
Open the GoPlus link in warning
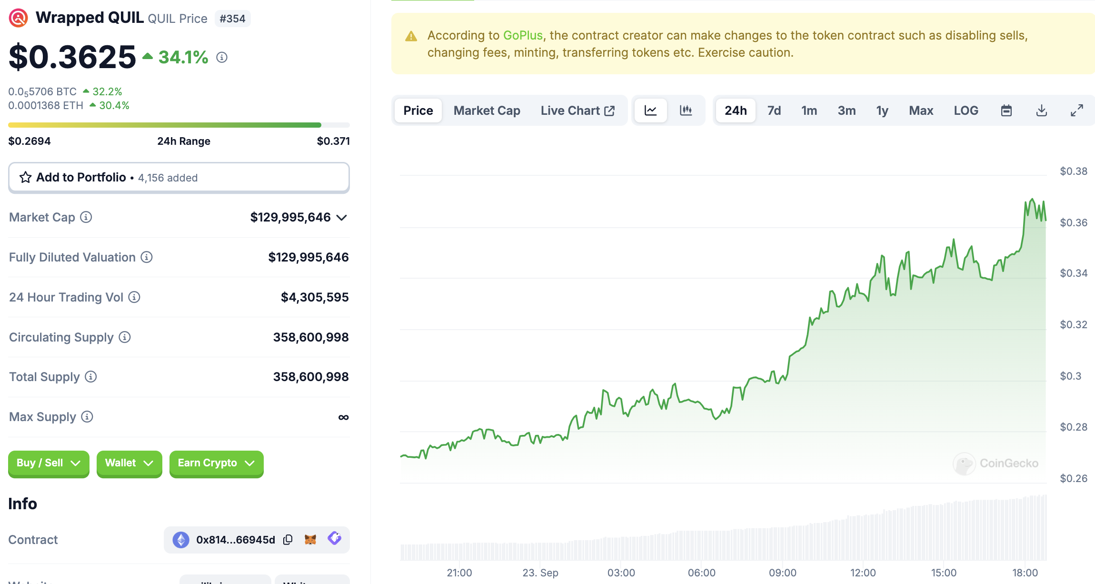(x=522, y=35)
